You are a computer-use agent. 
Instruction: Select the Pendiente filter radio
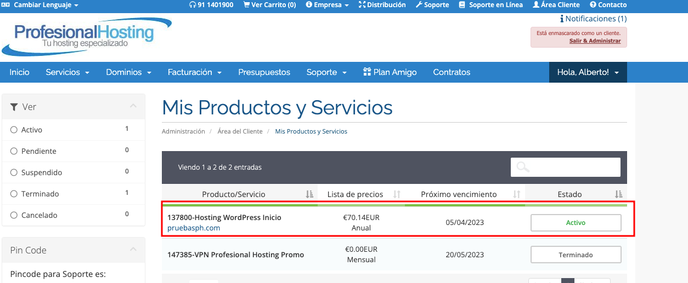pos(14,151)
